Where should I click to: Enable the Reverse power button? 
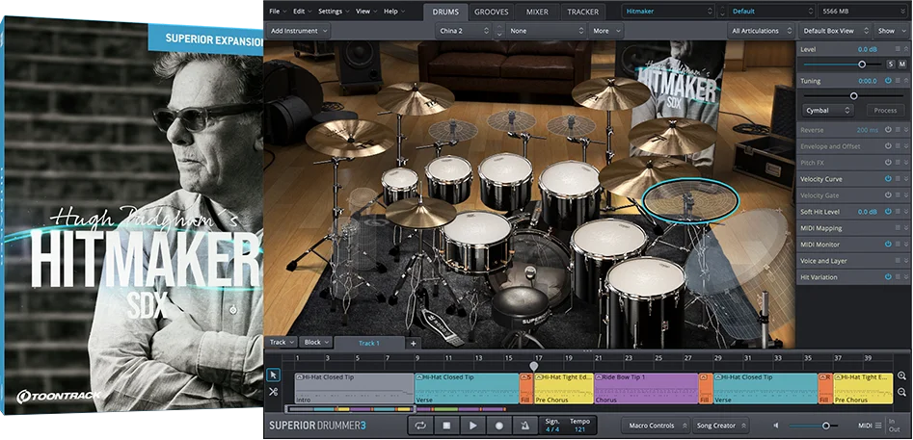pos(888,130)
